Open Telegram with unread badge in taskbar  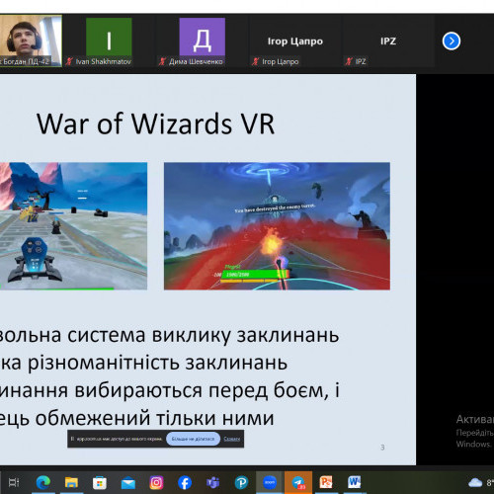298,483
